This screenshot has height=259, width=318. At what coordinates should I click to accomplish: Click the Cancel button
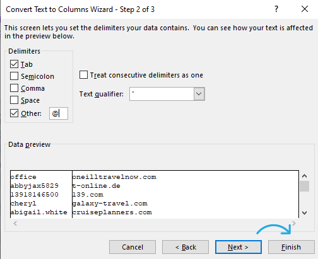pyautogui.click(x=132, y=247)
